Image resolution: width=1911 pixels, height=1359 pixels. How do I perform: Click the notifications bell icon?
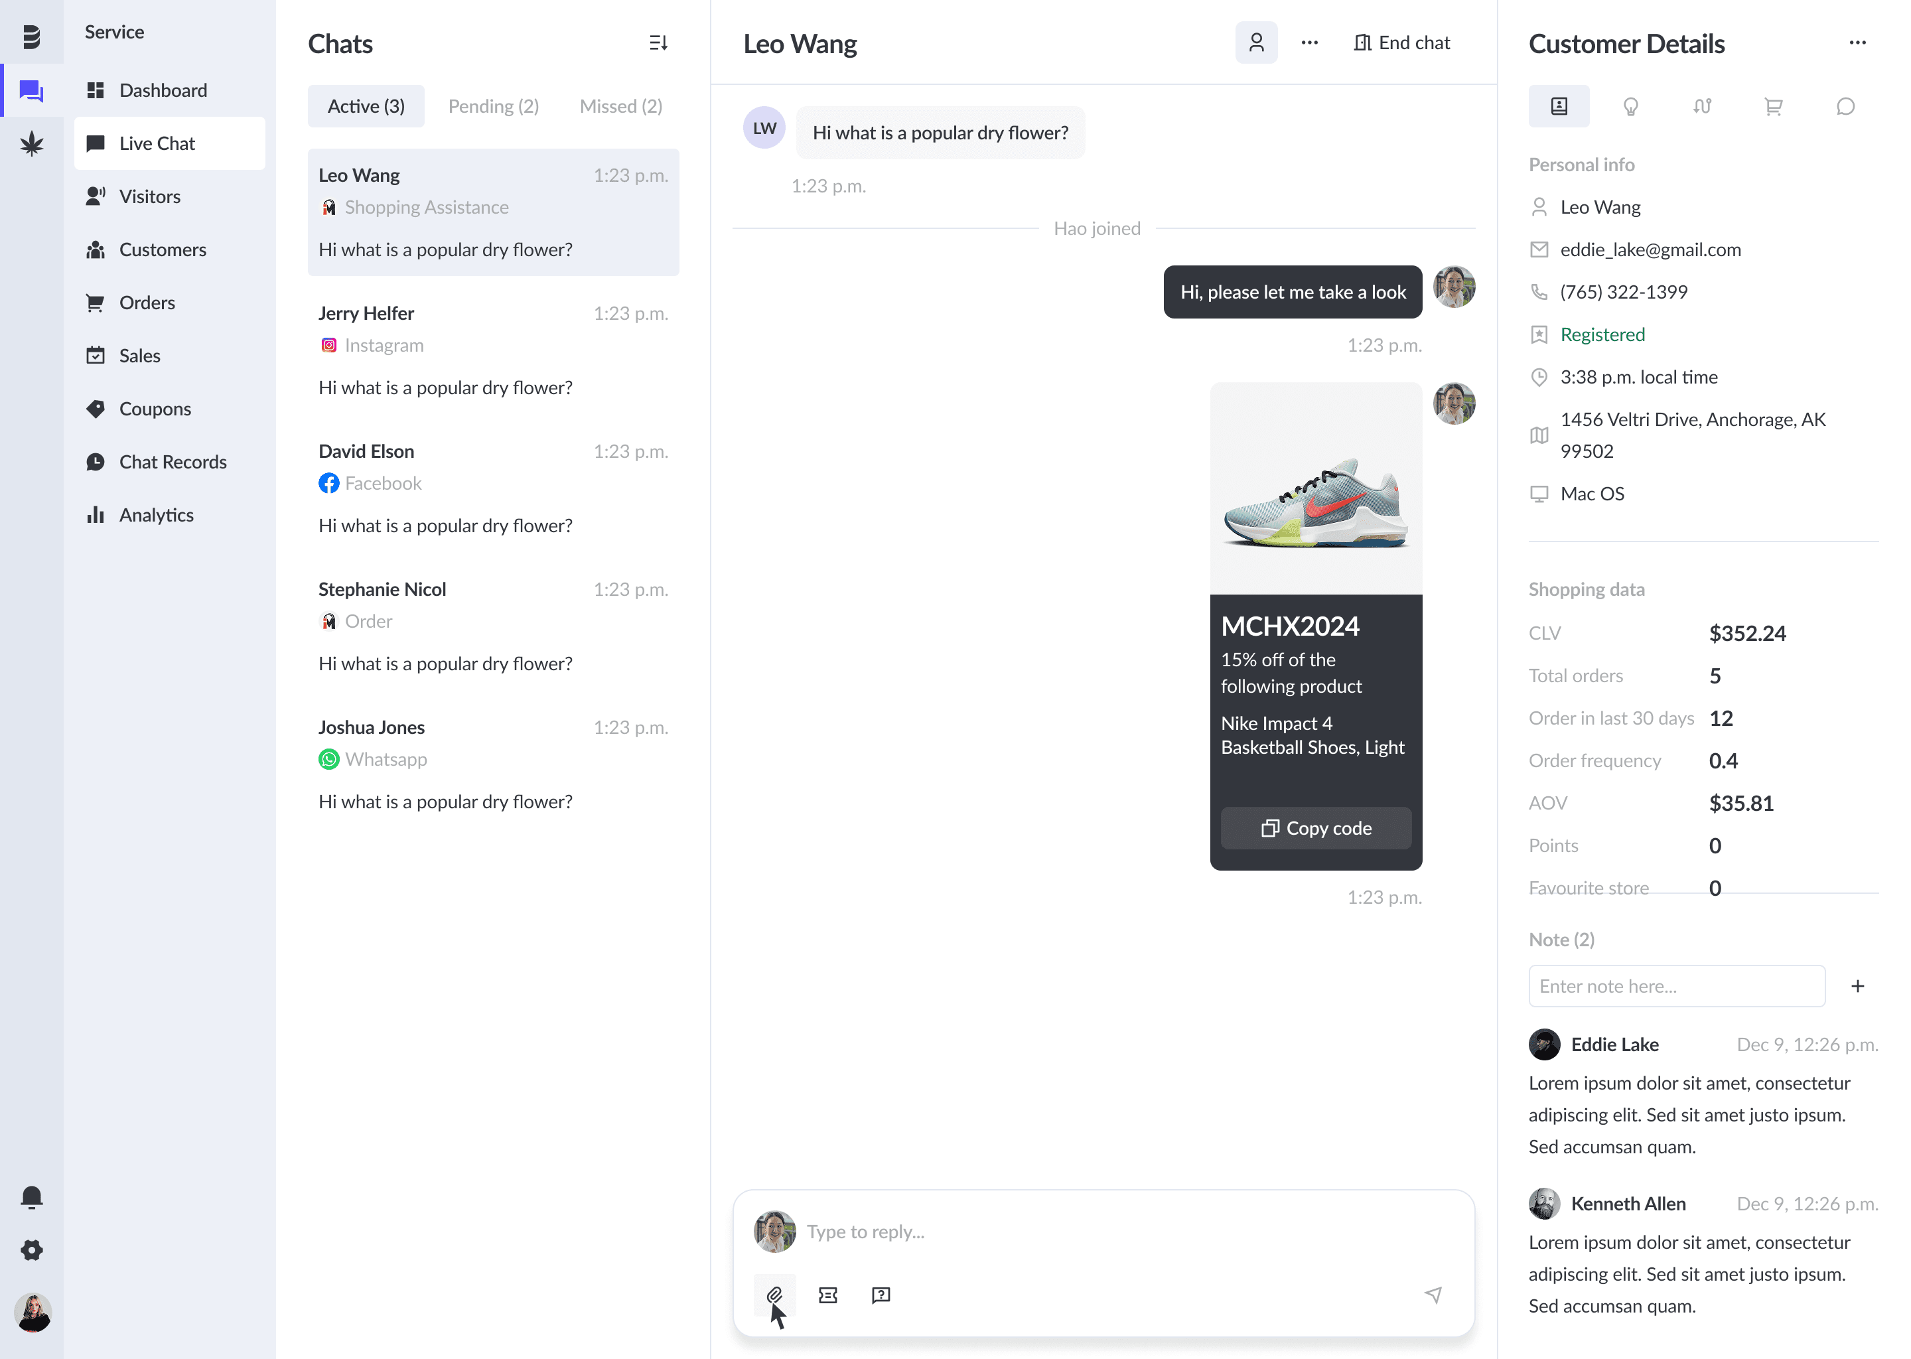pos(32,1196)
